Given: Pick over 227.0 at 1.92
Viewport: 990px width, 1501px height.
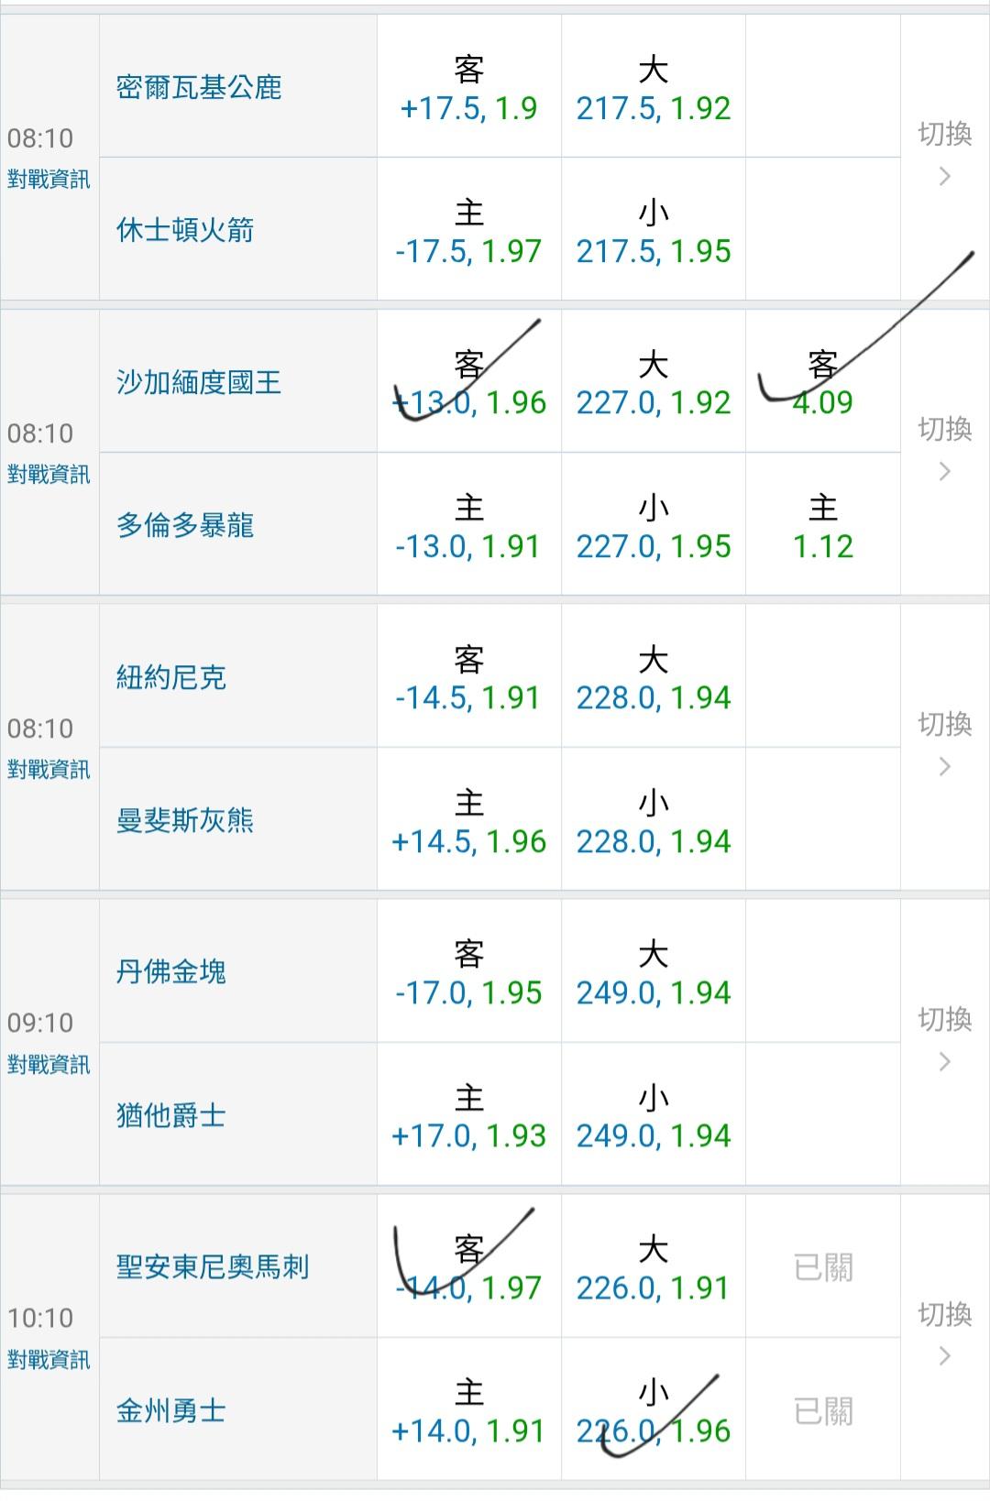Looking at the screenshot, I should [653, 384].
